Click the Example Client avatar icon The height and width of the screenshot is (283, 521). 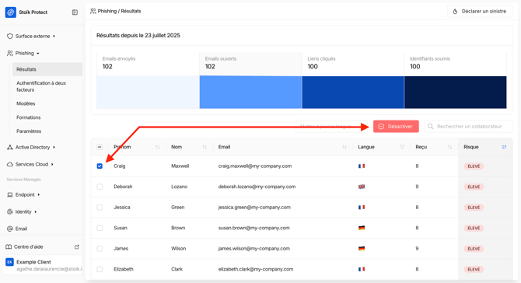[x=9, y=262]
